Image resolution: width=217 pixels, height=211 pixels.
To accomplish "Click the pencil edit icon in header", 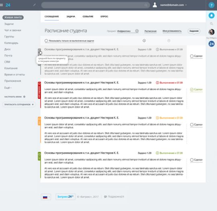I will (x=35, y=5).
